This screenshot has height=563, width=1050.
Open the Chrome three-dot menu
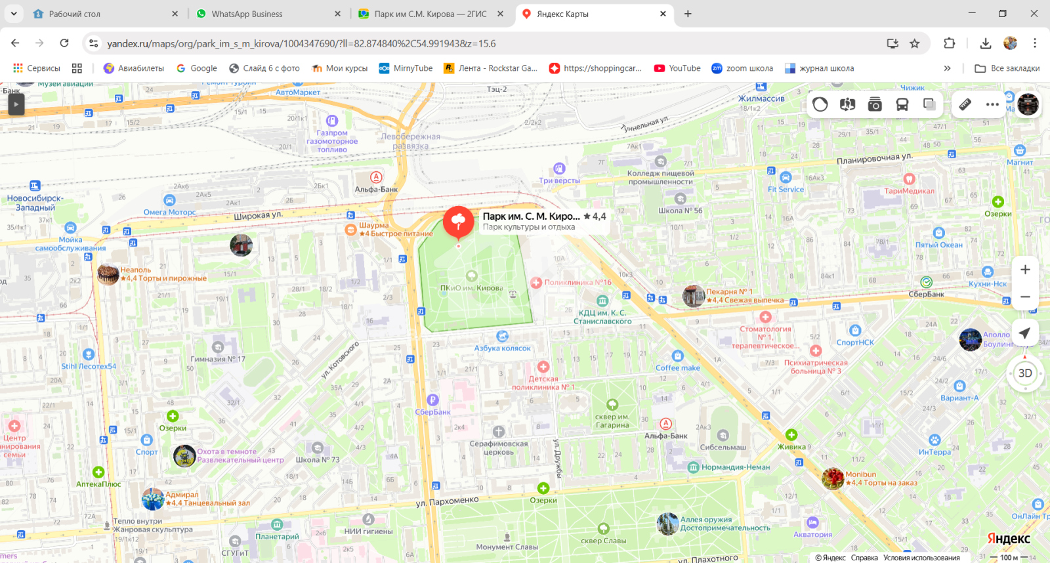tap(1035, 43)
